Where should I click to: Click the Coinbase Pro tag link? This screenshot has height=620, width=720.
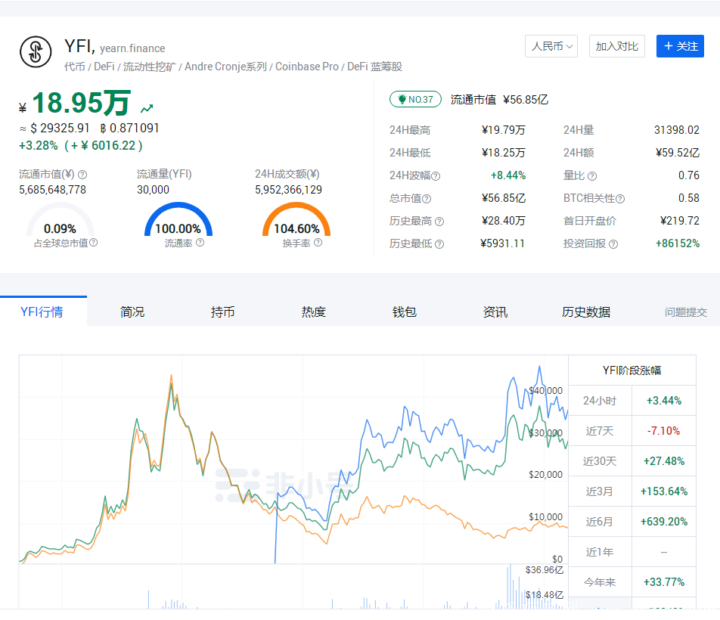(x=307, y=67)
